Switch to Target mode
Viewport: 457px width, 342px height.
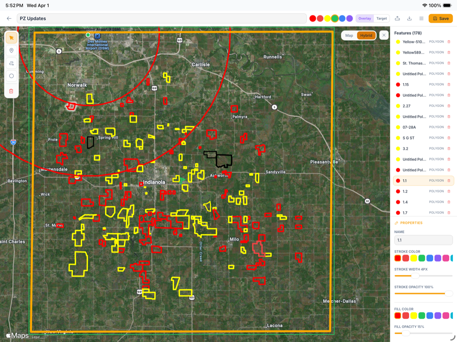(381, 18)
